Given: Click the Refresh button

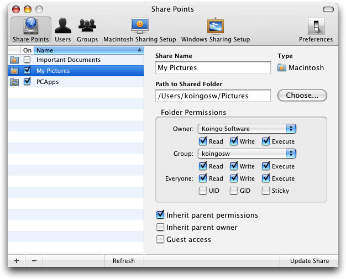Looking at the screenshot, I should [x=124, y=261].
